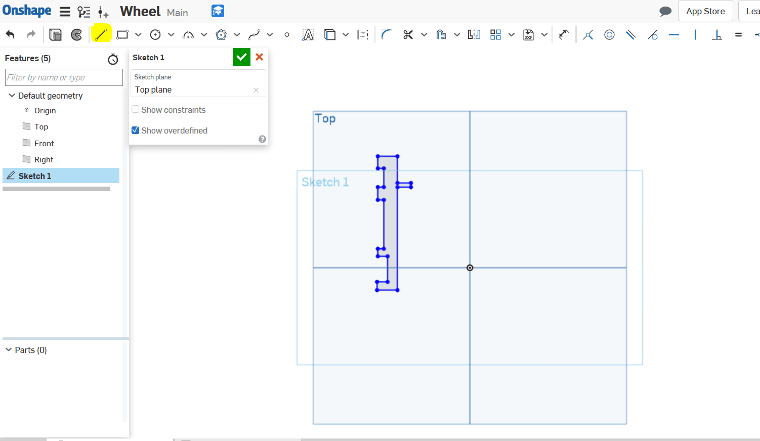
Task: Apply the Horizontal constraint
Action: click(674, 34)
